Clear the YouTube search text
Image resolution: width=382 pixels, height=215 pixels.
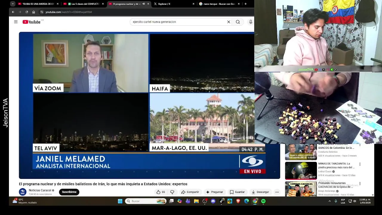click(x=229, y=22)
